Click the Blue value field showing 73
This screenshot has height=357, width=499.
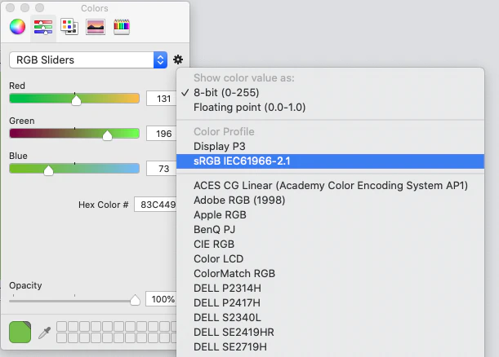[162, 169]
